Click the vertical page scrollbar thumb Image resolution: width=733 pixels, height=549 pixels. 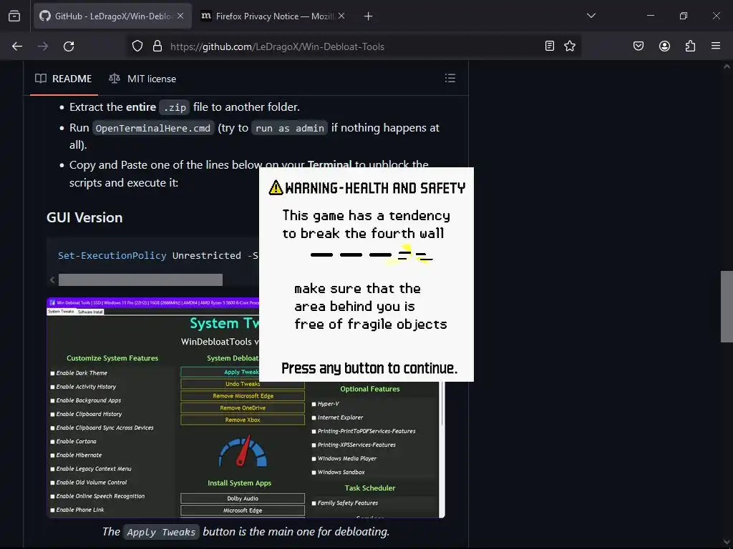pos(727,307)
